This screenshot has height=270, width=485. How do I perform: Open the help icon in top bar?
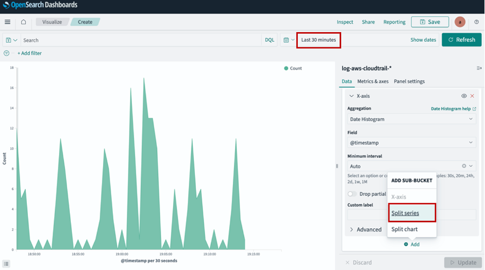pyautogui.click(x=476, y=22)
